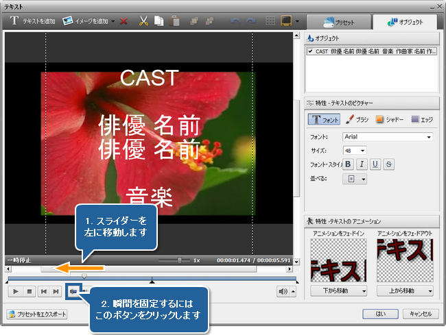Image resolution: width=446 pixels, height=335 pixels.
Task: Click the playback speed slider handle
Action: coord(180,260)
